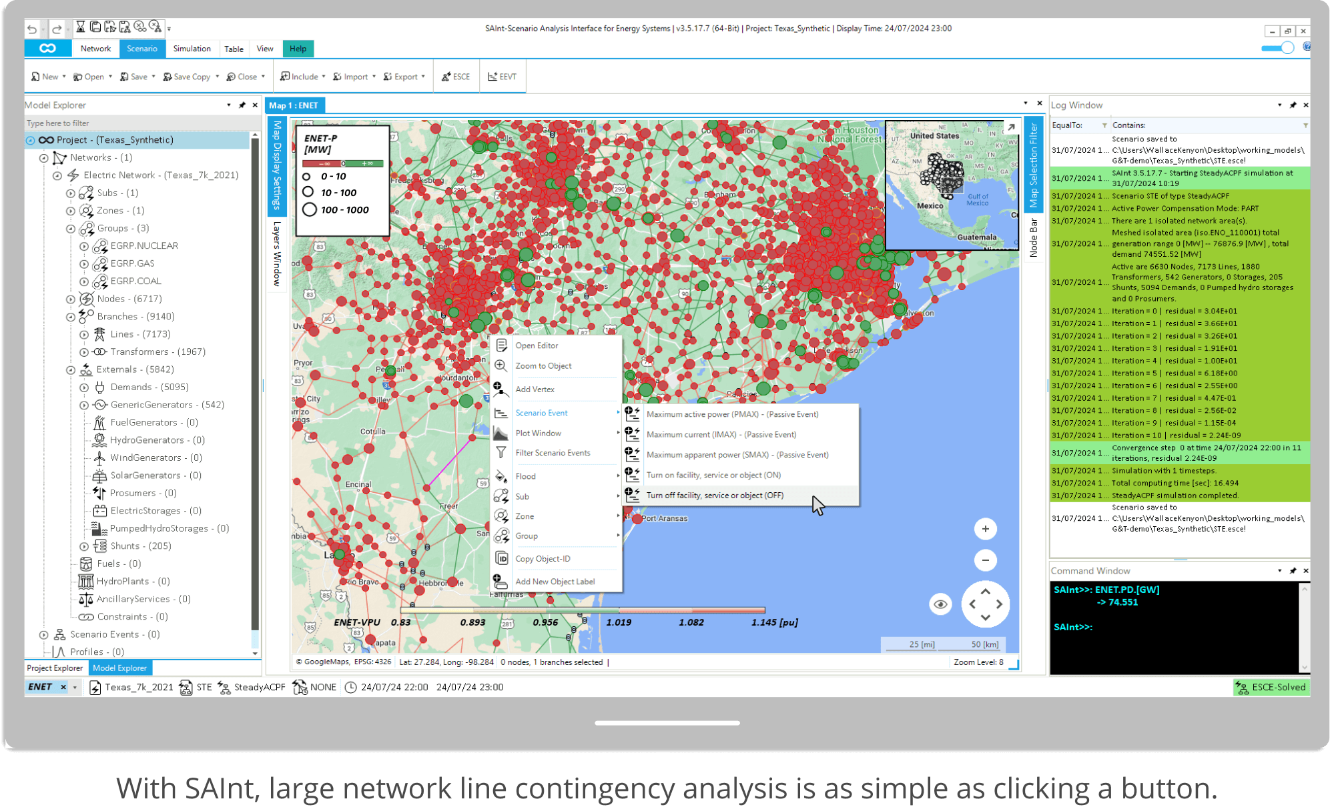Click the Copy Object-ID icon in the context menu

[x=501, y=558]
